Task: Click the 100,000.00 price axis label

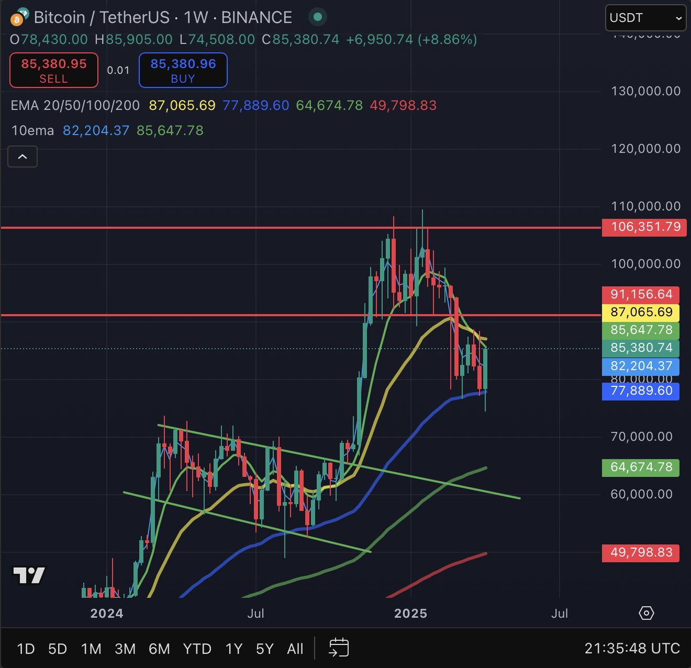Action: point(646,264)
